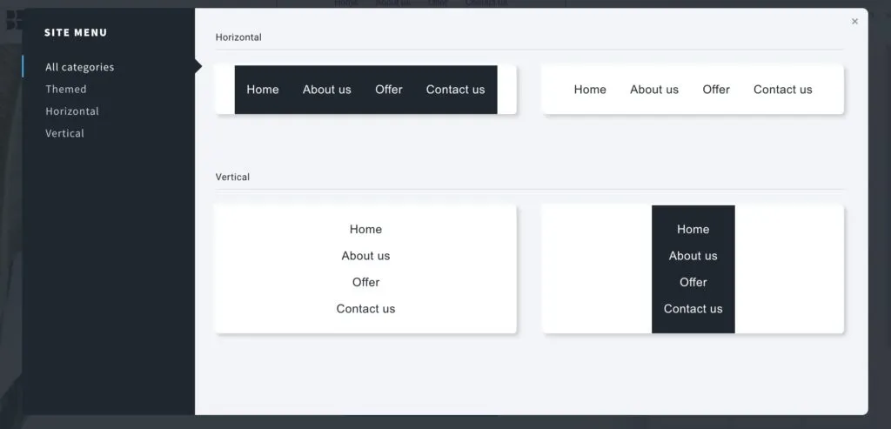Choose the light vertical menu preset
891x429 pixels.
tap(365, 269)
